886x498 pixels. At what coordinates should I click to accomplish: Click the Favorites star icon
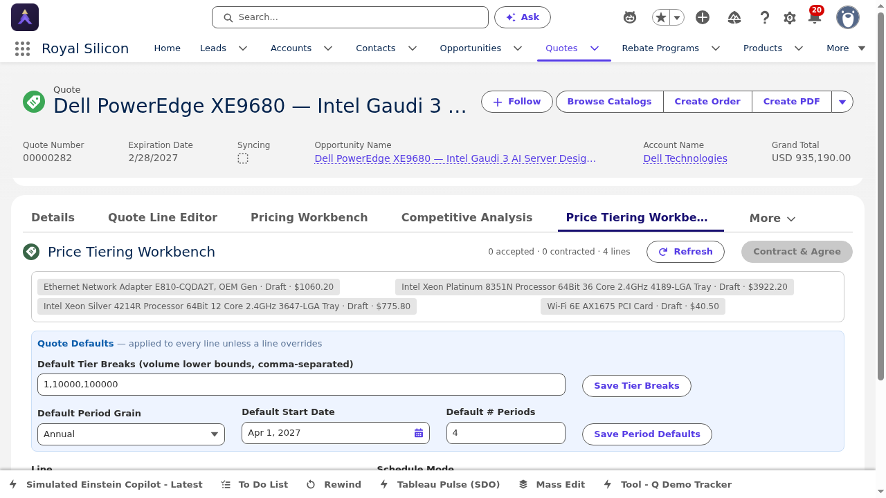click(661, 17)
